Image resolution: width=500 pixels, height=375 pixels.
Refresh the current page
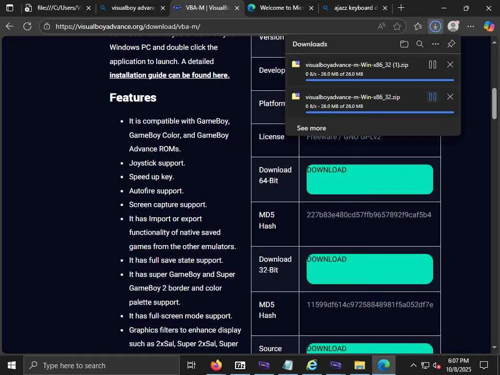pos(27,26)
